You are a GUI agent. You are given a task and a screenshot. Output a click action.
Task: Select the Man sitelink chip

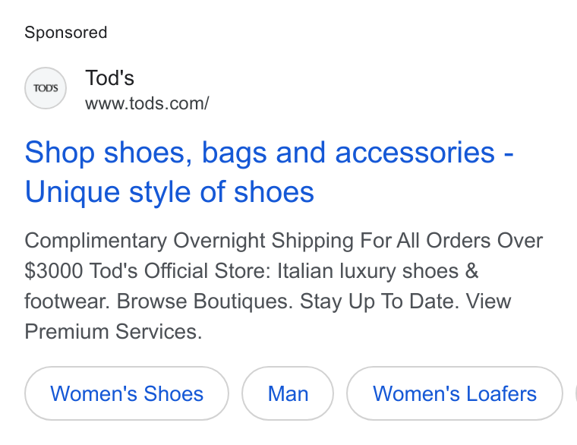tap(288, 393)
